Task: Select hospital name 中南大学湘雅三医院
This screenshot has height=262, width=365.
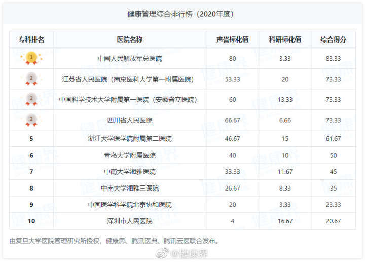Action: coord(130,188)
